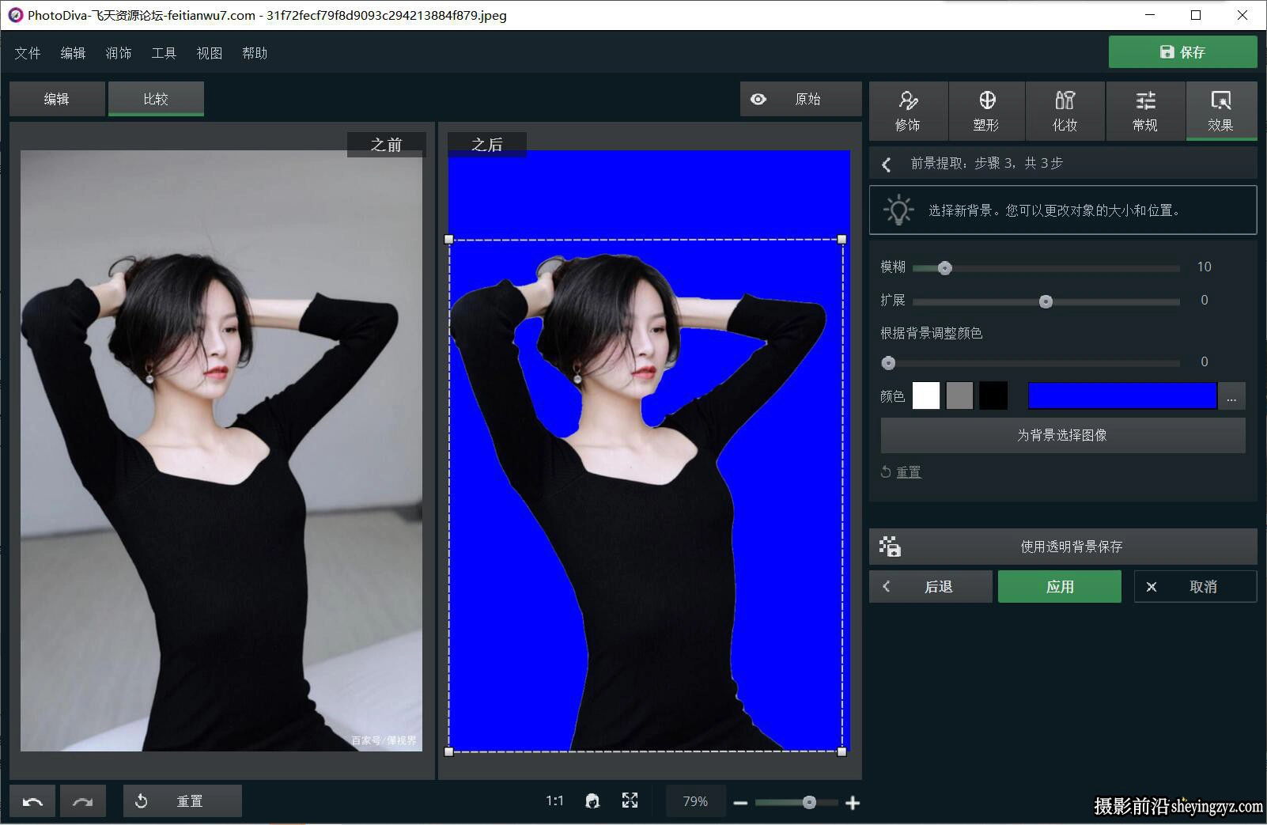Viewport: 1267px width, 825px height.
Task: Open more colors with the ... button
Action: coord(1231,395)
